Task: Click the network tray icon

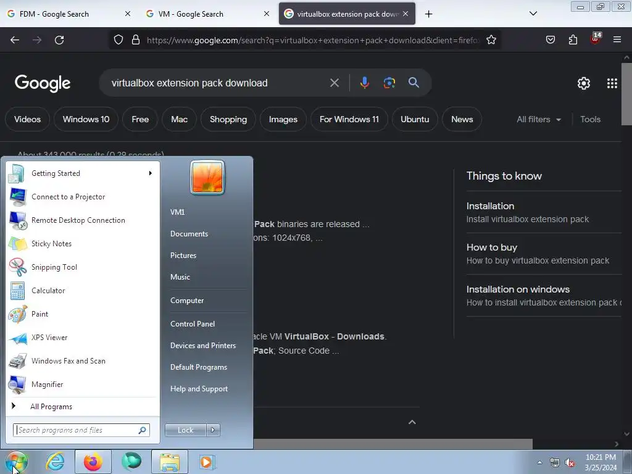Action: [x=555, y=463]
